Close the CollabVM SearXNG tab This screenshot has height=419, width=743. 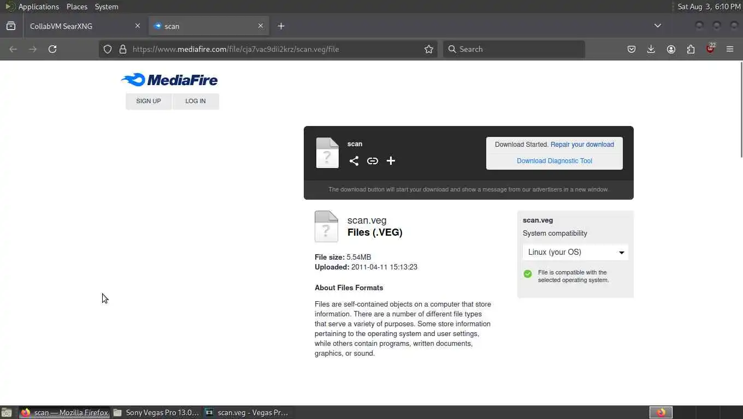click(138, 26)
